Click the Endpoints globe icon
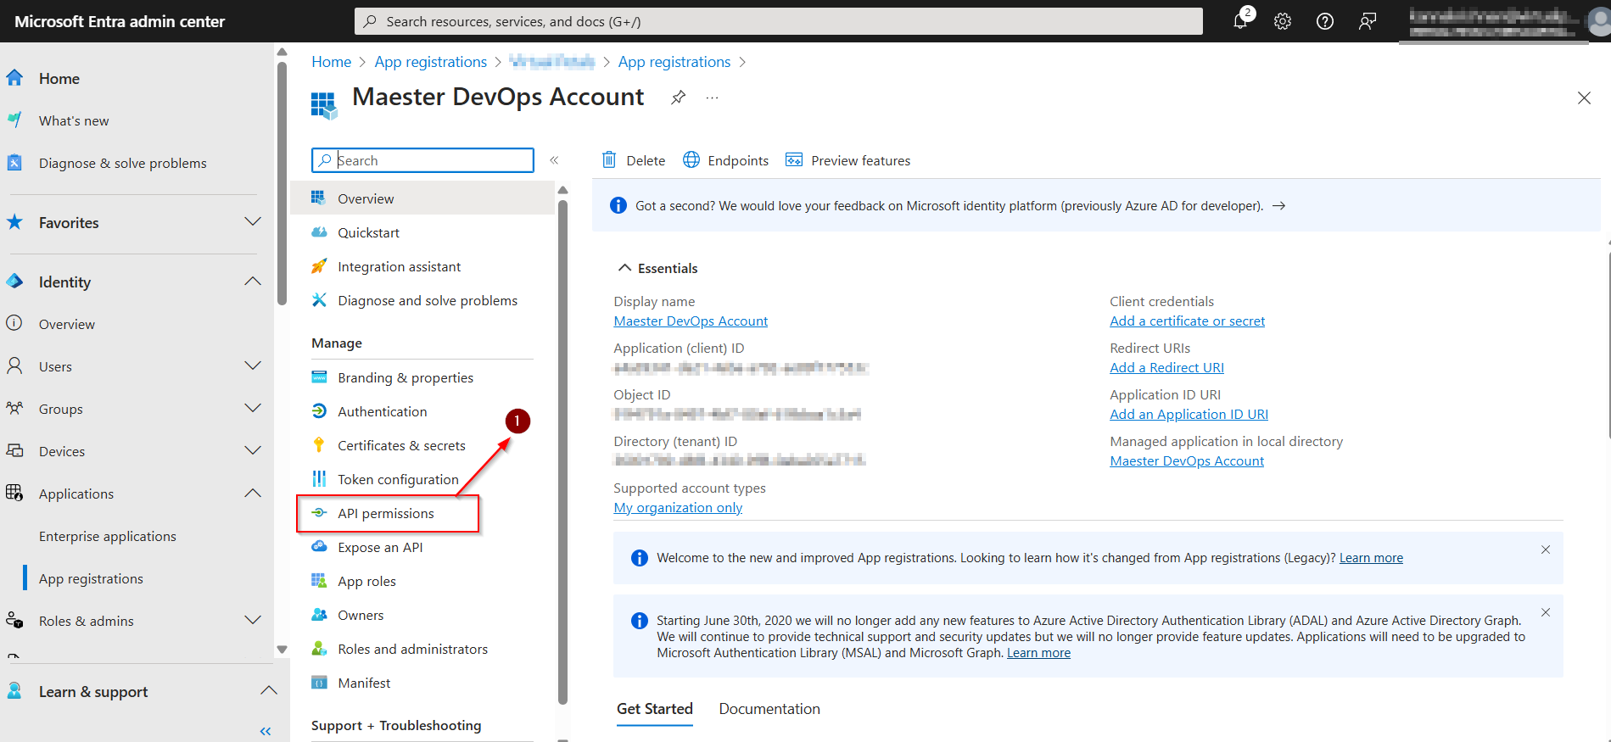This screenshot has height=742, width=1611. coord(691,159)
